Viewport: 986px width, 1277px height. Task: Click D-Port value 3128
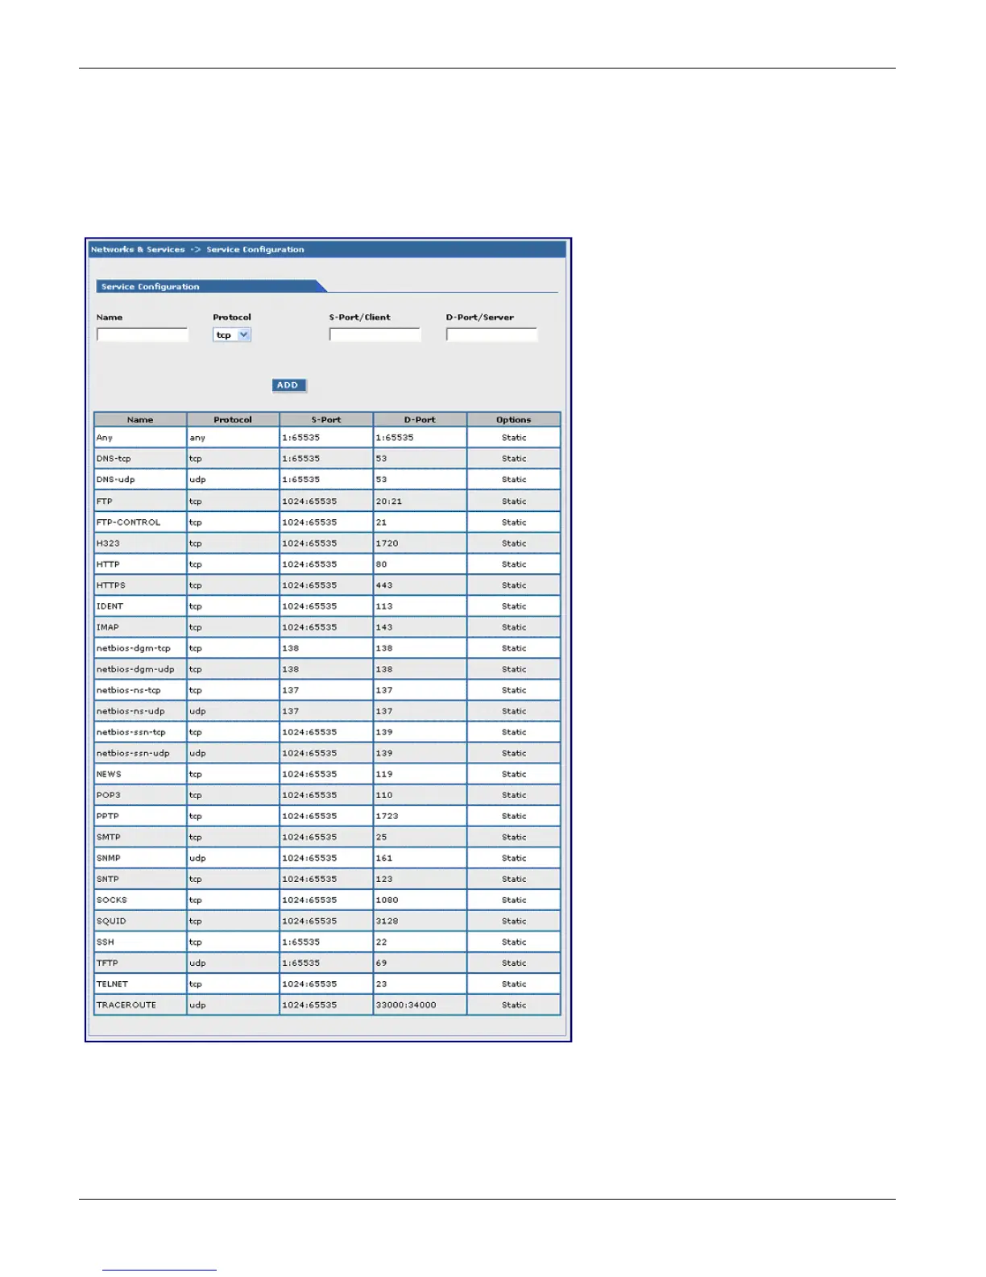[387, 921]
